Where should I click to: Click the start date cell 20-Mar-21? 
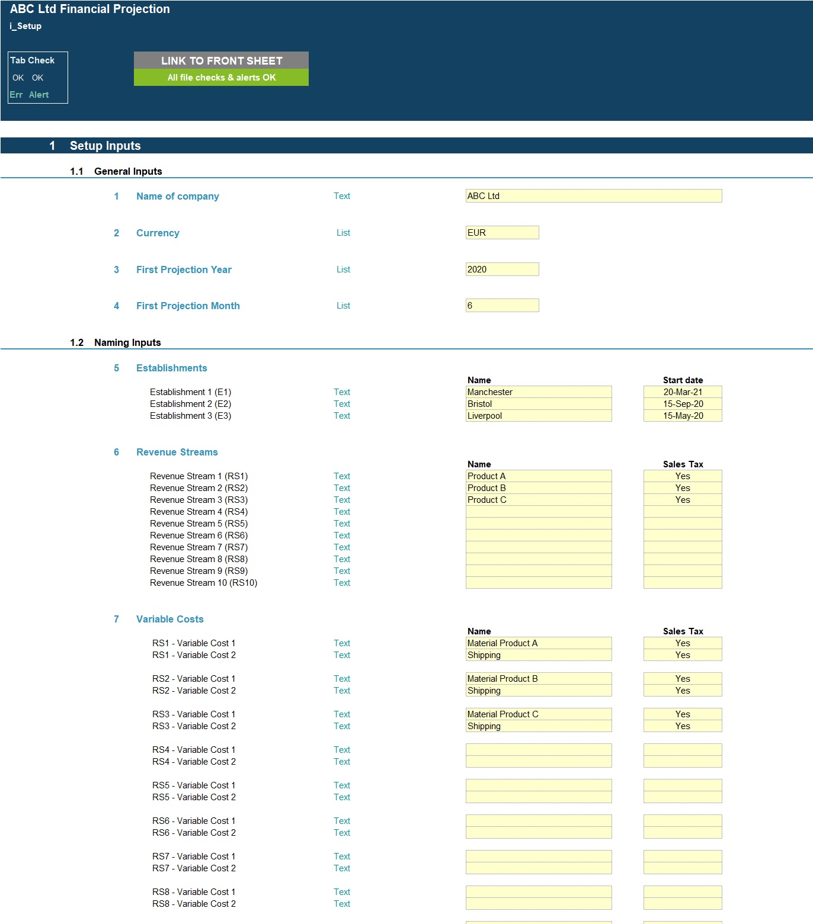point(683,392)
